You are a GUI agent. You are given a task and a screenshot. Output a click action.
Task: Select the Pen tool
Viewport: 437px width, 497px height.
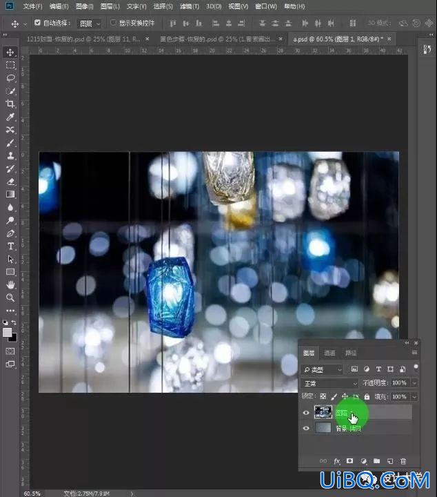click(x=10, y=233)
